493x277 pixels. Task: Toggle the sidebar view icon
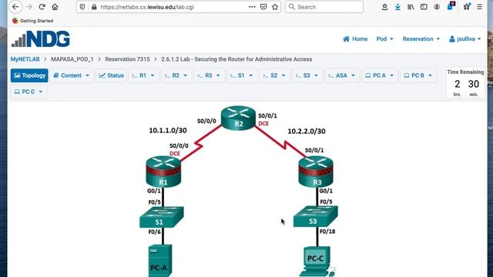[424, 7]
